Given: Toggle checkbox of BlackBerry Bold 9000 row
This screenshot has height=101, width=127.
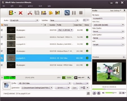Looking at the screenshot, I should point(2,44).
